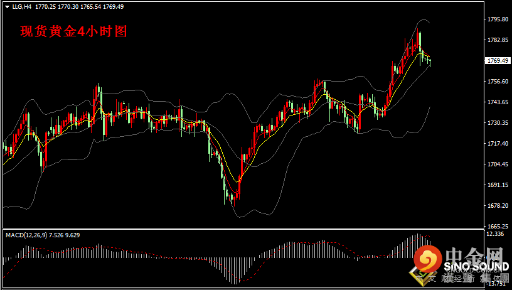Viewport: 512px width, 290px height.
Task: Click the 1795.80 price axis label
Action: tap(498, 19)
